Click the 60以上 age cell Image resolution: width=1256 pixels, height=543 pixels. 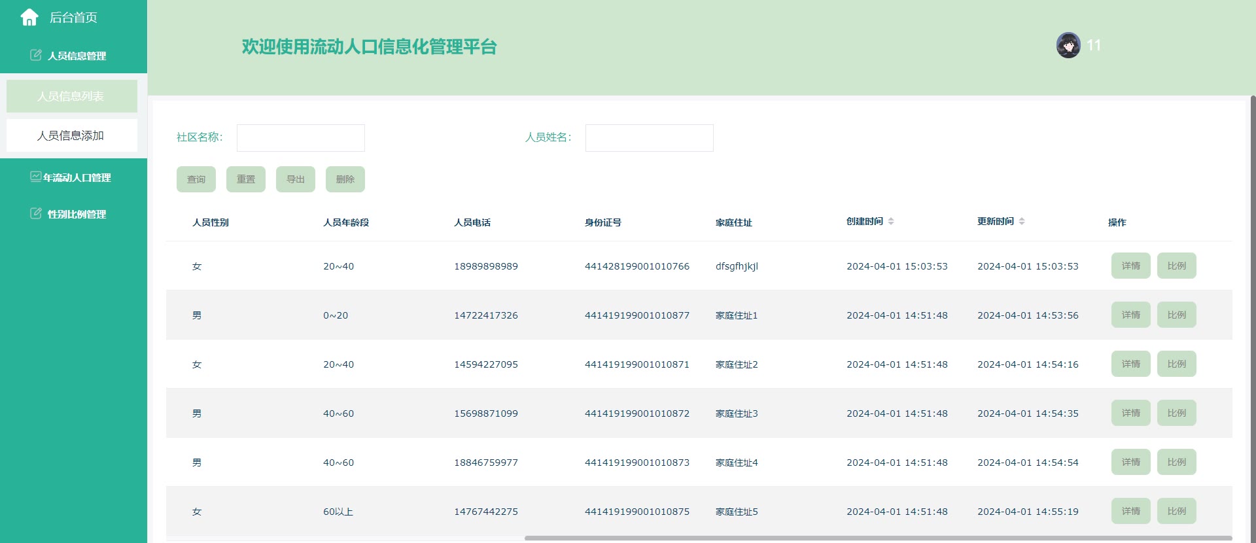click(338, 512)
